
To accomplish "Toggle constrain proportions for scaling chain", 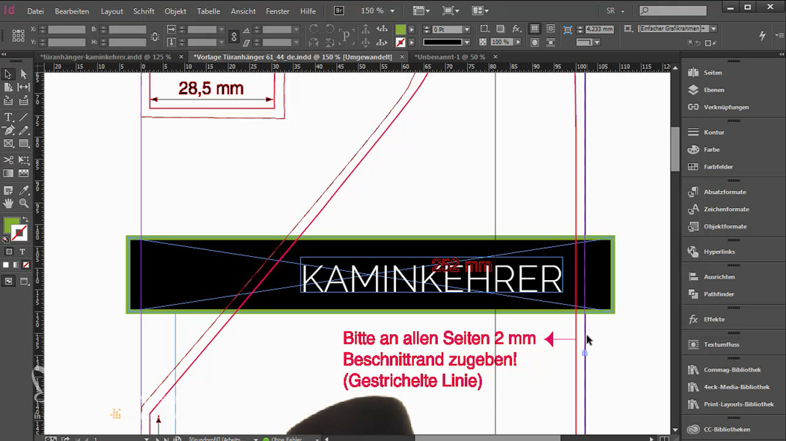I will click(x=234, y=36).
